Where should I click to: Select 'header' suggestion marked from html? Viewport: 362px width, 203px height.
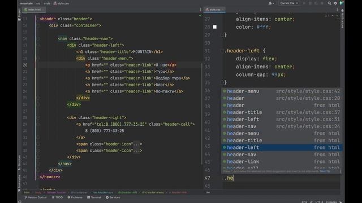coord(281,105)
